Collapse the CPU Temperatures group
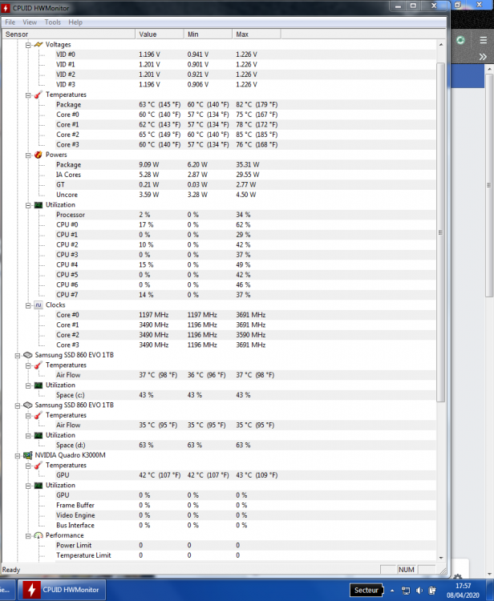The image size is (494, 601). click(x=28, y=95)
